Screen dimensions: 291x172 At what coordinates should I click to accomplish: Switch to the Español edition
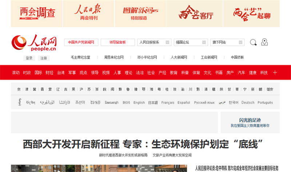[184, 102]
